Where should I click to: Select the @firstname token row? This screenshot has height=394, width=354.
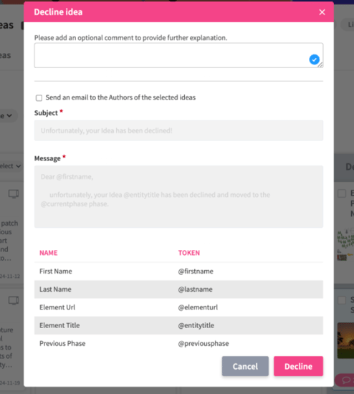(x=178, y=272)
